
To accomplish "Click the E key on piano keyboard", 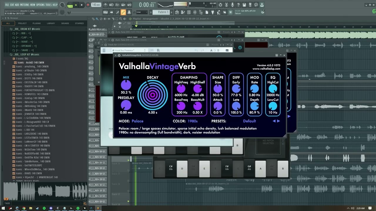I will [x=204, y=169].
